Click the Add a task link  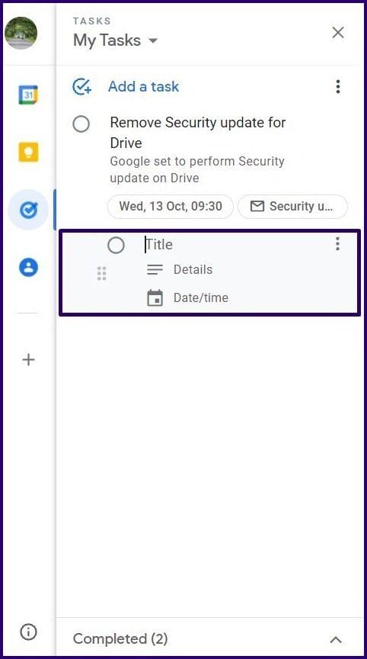143,87
